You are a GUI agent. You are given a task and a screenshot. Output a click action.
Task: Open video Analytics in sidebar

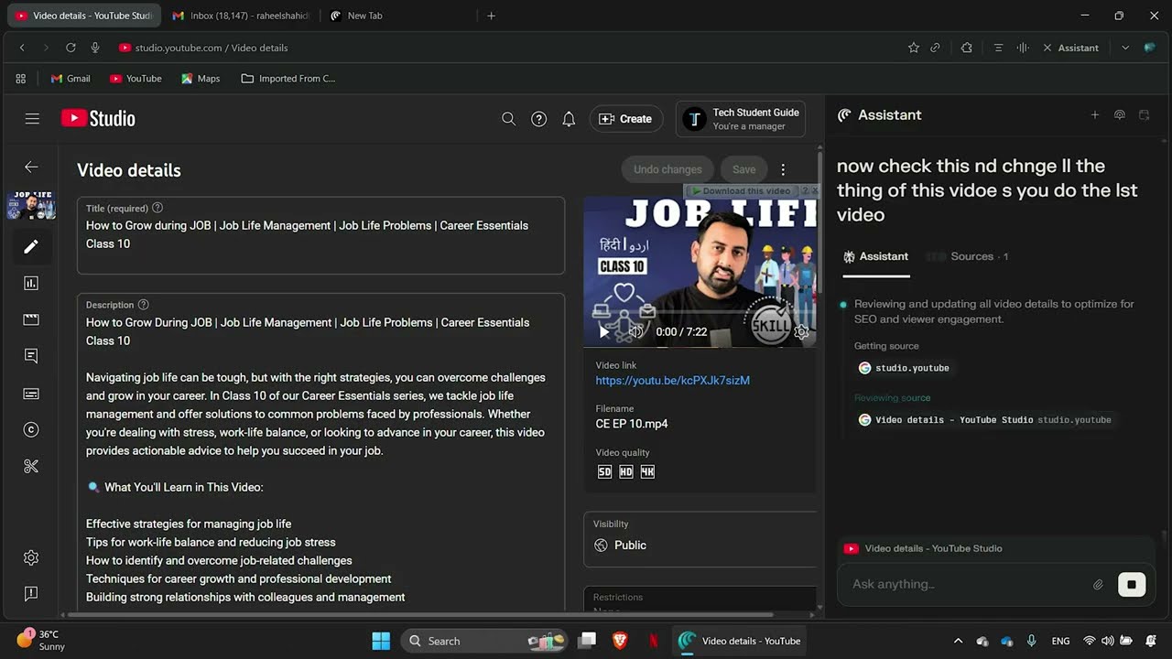(31, 283)
